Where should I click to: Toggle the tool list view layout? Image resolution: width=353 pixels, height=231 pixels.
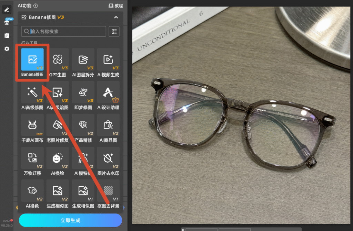pos(114,31)
